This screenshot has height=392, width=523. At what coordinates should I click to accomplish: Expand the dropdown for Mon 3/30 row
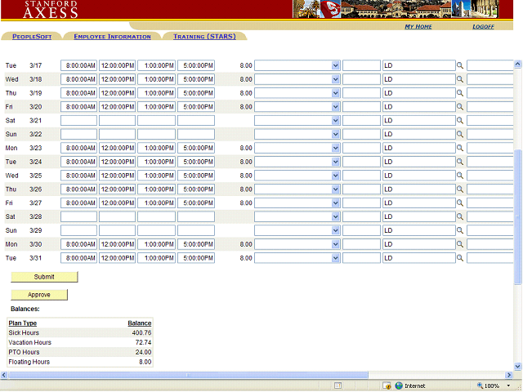tap(335, 244)
